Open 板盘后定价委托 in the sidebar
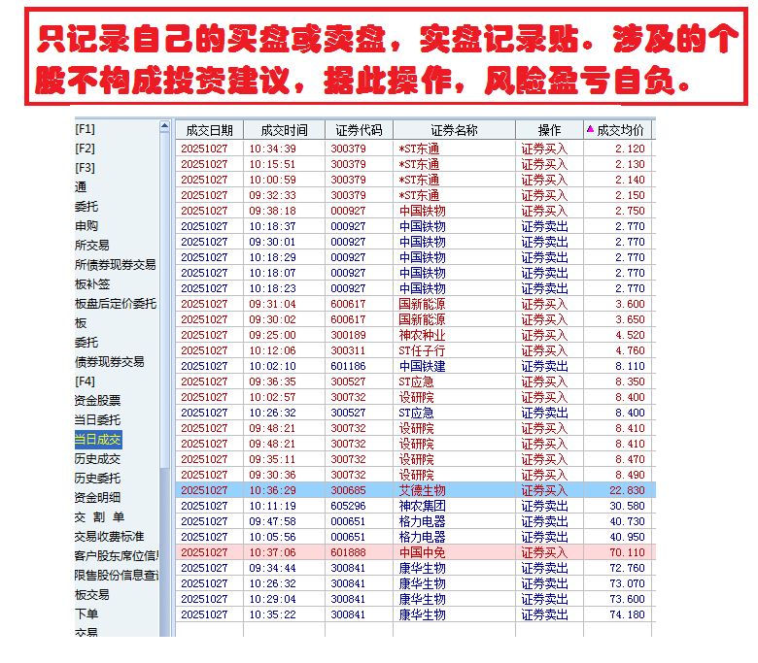Image resolution: width=758 pixels, height=663 pixels. click(x=116, y=303)
